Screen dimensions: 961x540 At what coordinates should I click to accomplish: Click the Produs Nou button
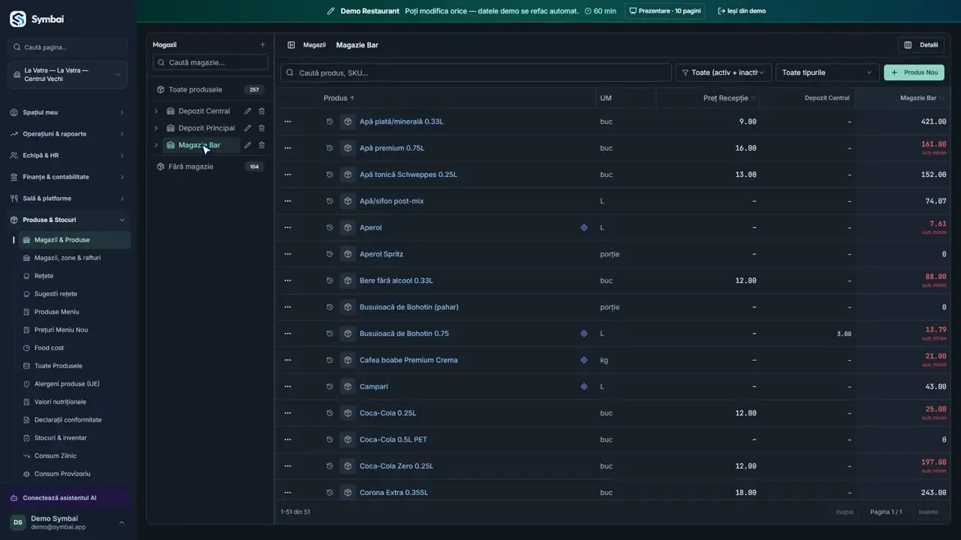coord(914,73)
